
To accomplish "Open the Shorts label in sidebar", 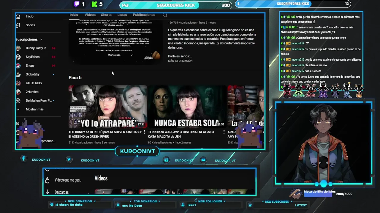I will click(30, 25).
